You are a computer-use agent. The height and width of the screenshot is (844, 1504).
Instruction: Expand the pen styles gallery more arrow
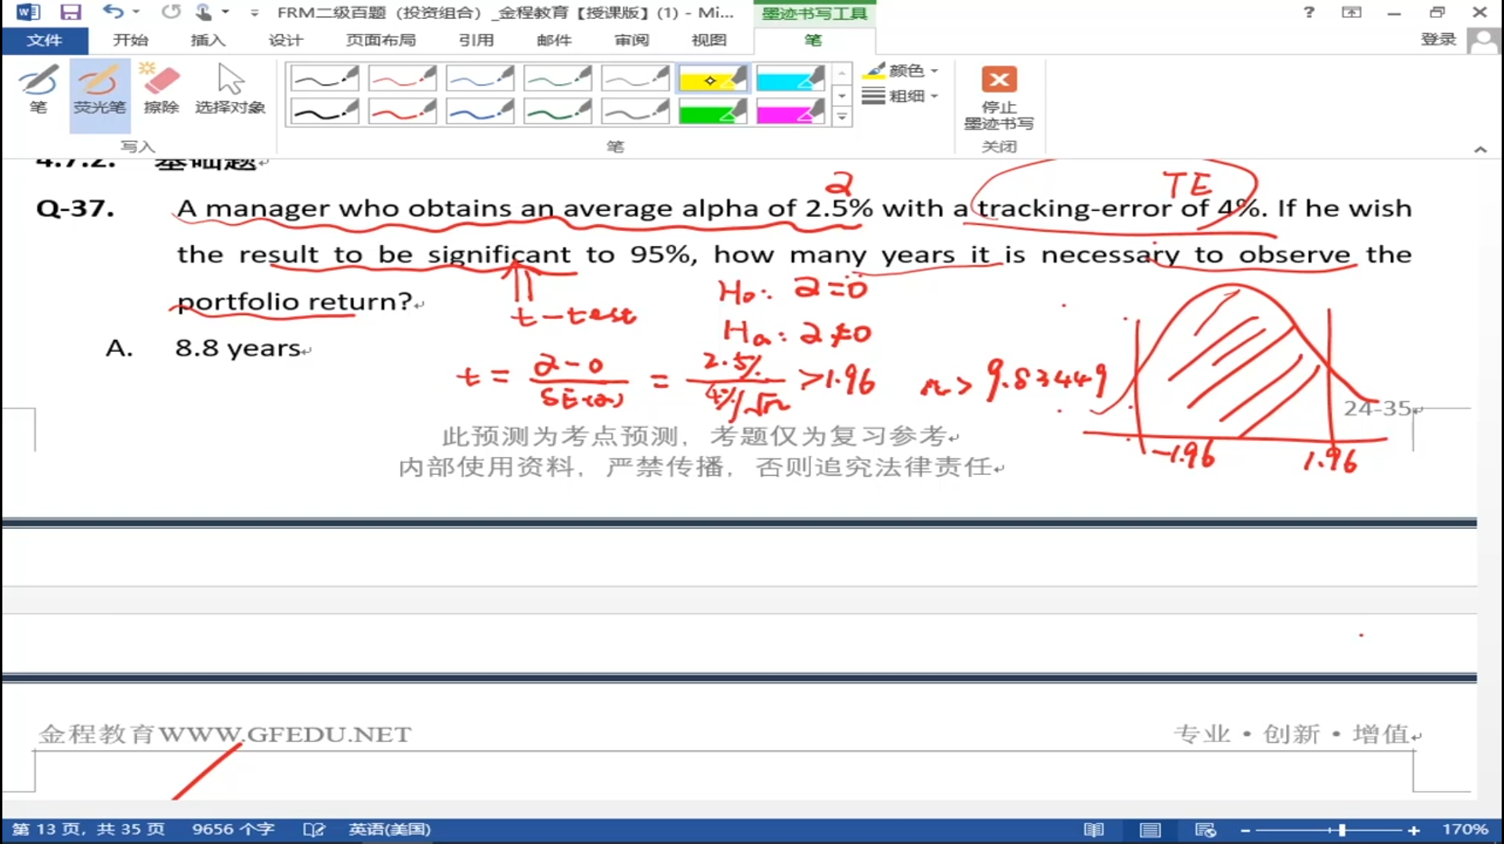point(842,117)
